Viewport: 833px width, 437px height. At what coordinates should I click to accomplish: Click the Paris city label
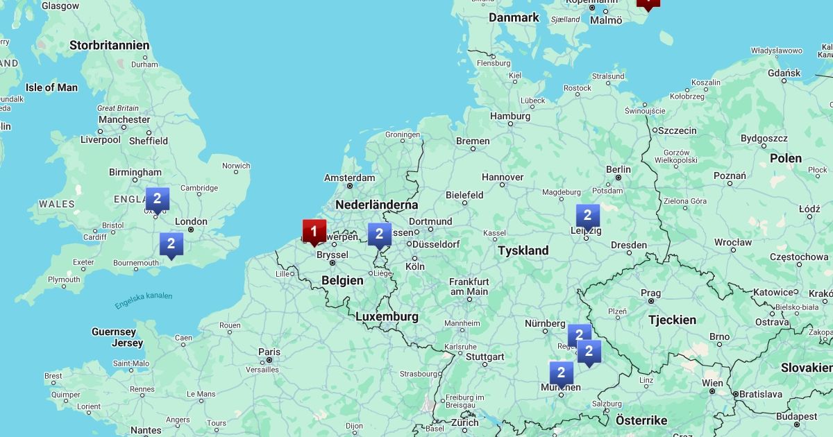[x=269, y=352]
